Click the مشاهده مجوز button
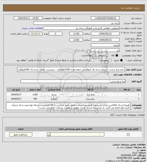 pos(21,134)
